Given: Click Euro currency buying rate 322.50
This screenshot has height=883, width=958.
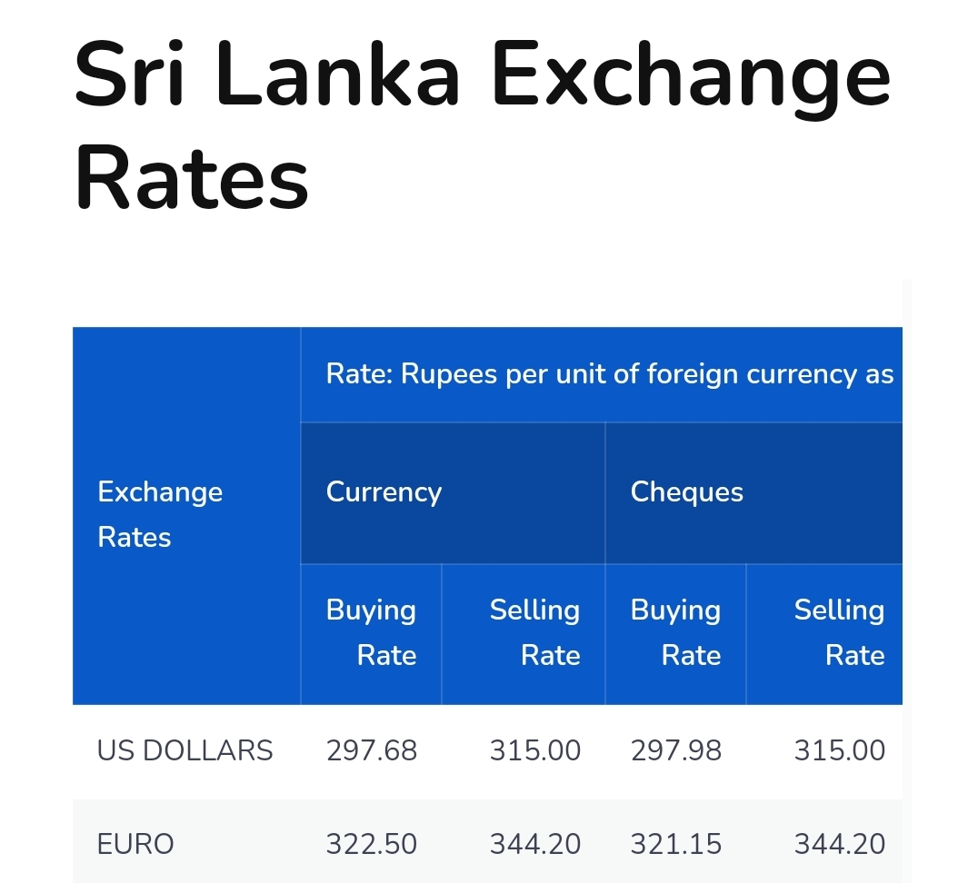Looking at the screenshot, I should point(372,844).
